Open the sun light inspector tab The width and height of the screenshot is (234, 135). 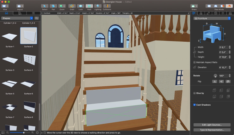223,13
